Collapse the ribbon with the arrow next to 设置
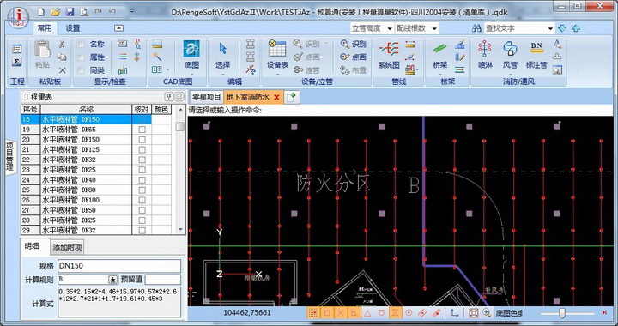Screen dimensions: 618x326 coord(118,28)
